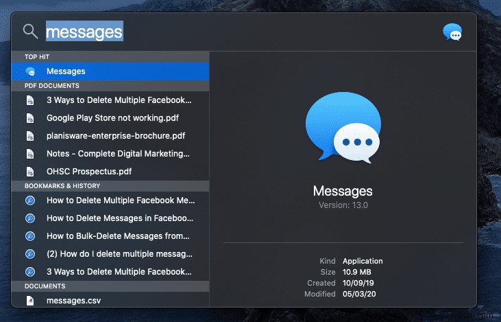
Task: Click PDF icon of 3 Ways to Delete Multiple Facebook
Action: point(30,100)
